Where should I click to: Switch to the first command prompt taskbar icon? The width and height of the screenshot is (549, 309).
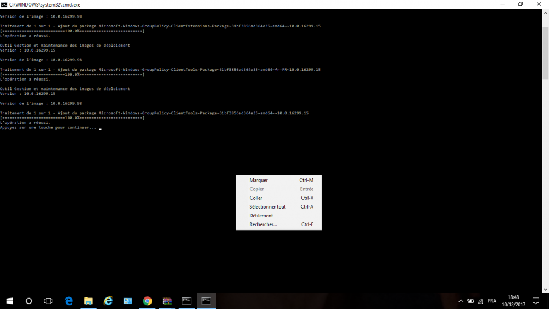pos(187,301)
